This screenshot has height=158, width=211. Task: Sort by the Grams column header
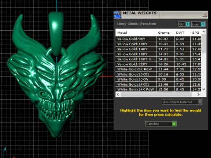(x=165, y=32)
